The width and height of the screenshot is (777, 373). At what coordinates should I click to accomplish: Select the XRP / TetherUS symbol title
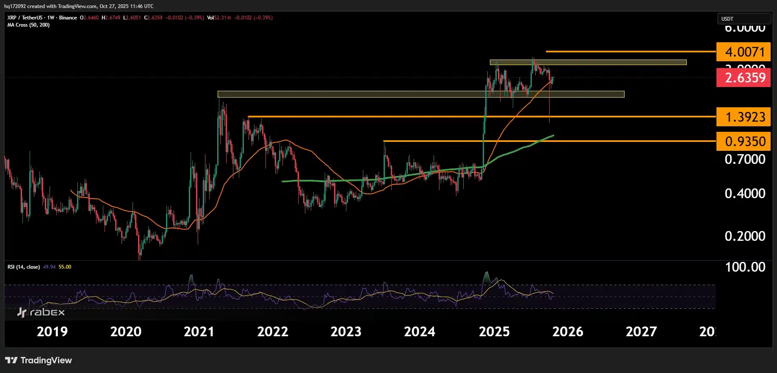coord(25,18)
